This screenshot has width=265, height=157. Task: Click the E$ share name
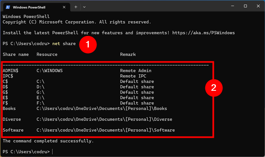5,98
